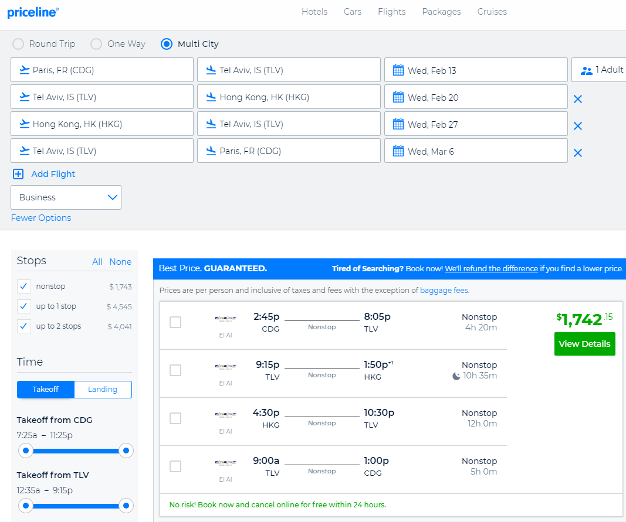Screen dimensions: 626x522
Task: Click the green View Details button
Action: coord(584,344)
